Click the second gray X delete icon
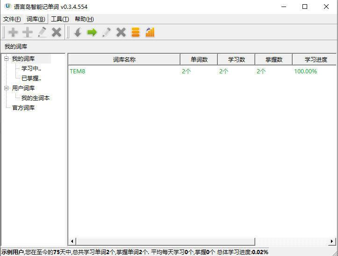The width and height of the screenshot is (338, 256). pyautogui.click(x=121, y=33)
